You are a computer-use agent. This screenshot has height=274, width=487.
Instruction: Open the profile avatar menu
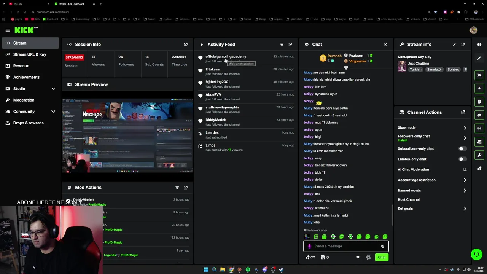click(474, 30)
